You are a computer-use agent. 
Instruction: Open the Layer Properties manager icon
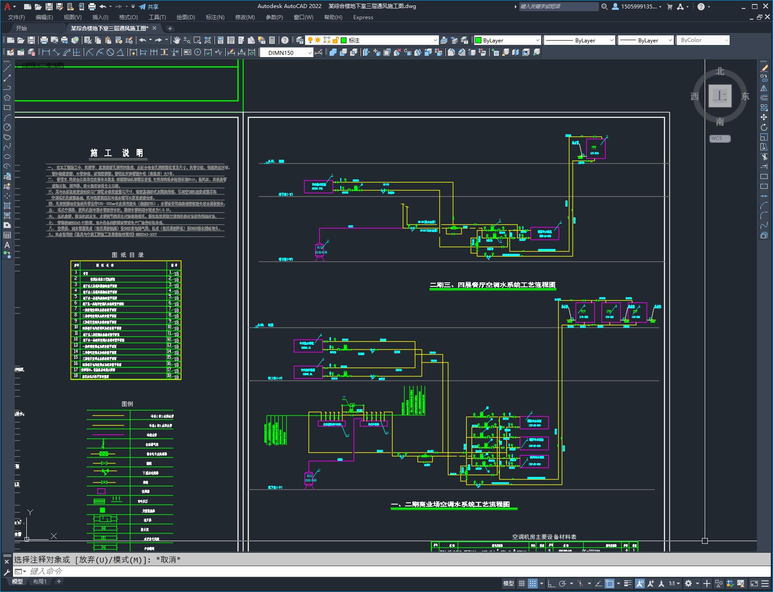pyautogui.click(x=300, y=40)
